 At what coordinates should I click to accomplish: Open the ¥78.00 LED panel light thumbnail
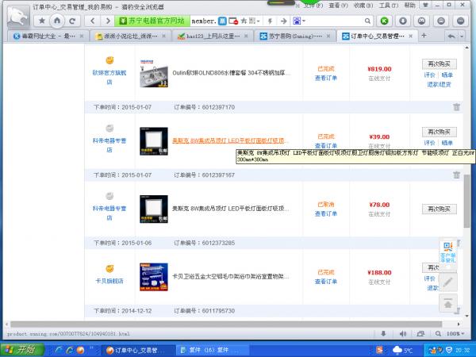pyautogui.click(x=154, y=209)
